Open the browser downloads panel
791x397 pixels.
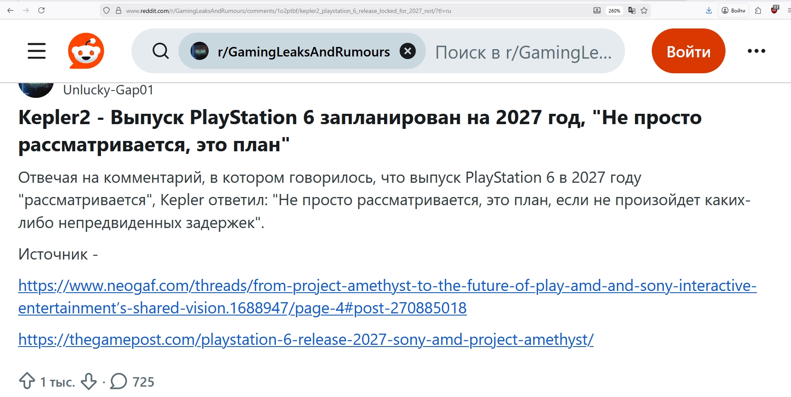pos(709,10)
